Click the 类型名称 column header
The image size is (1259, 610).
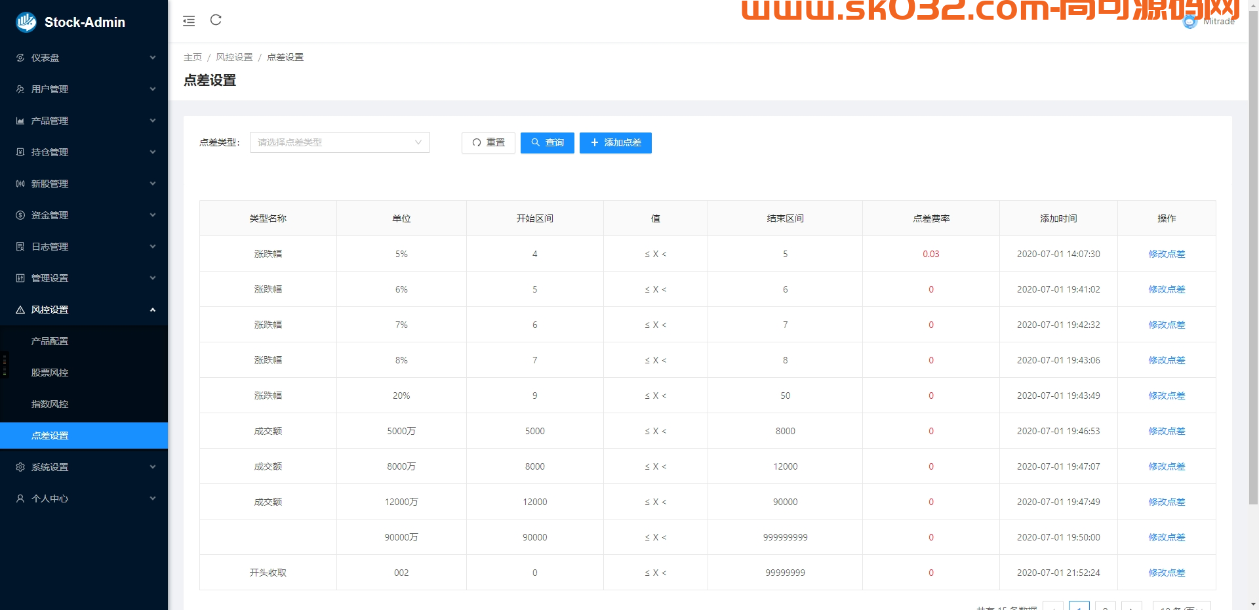tap(268, 218)
